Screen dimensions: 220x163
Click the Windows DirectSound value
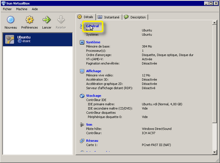click(x=157, y=129)
